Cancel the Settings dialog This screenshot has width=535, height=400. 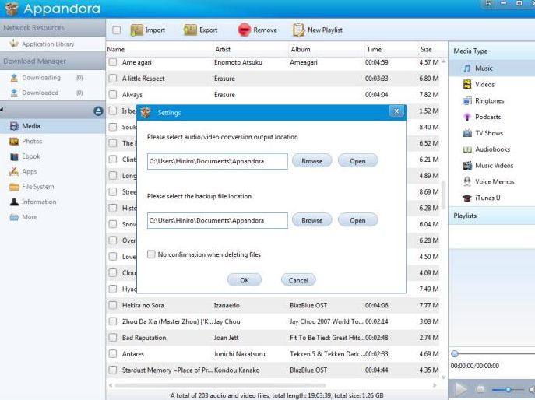pos(298,280)
